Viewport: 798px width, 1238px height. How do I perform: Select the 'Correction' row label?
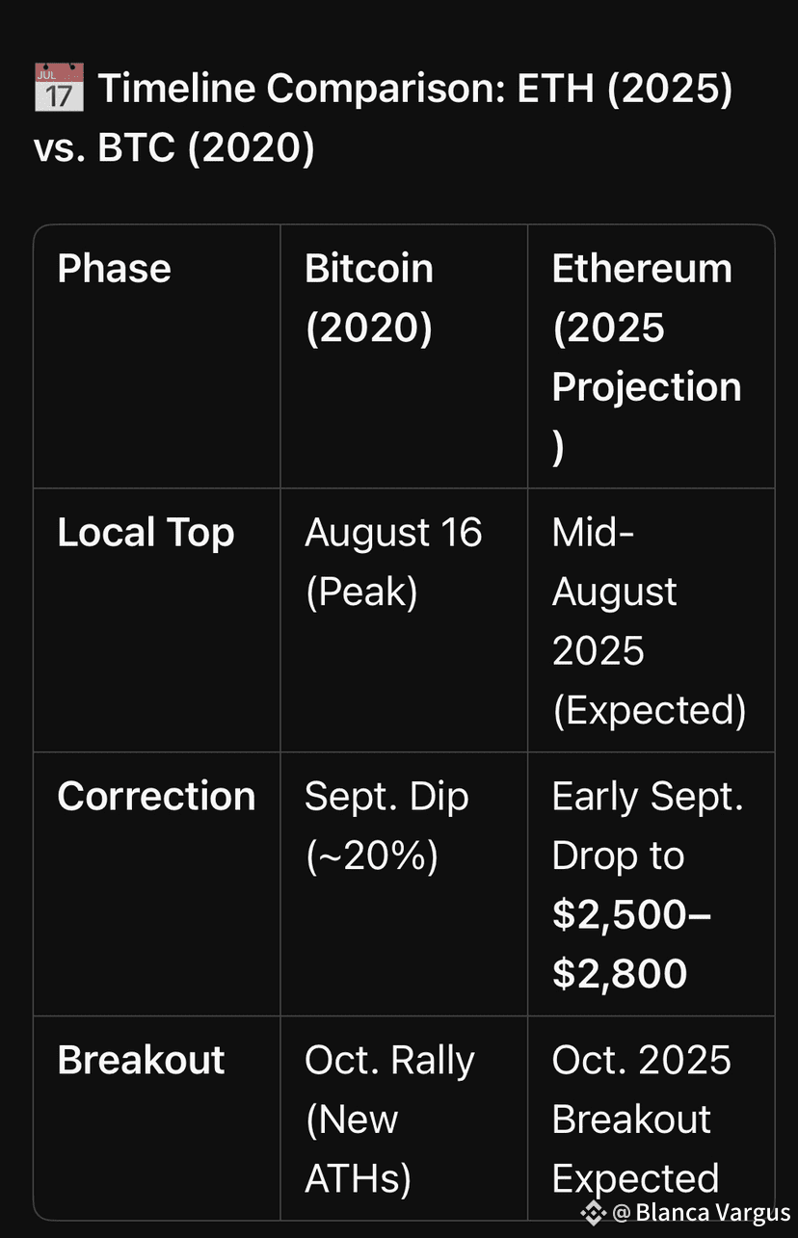coord(156,797)
